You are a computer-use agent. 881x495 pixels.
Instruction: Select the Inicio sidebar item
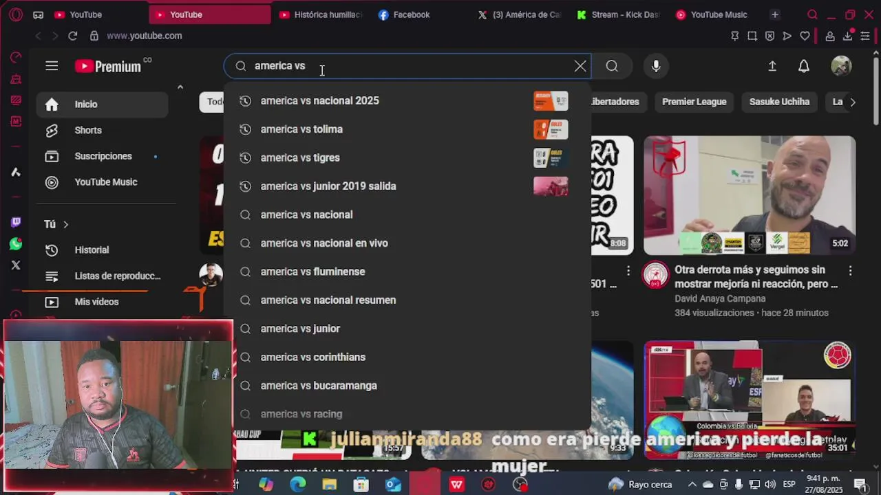point(102,104)
